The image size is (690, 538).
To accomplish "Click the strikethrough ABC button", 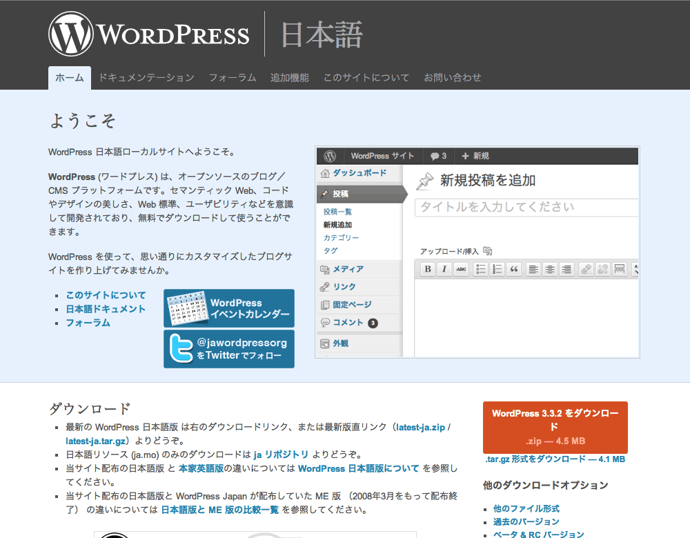I will [x=461, y=269].
